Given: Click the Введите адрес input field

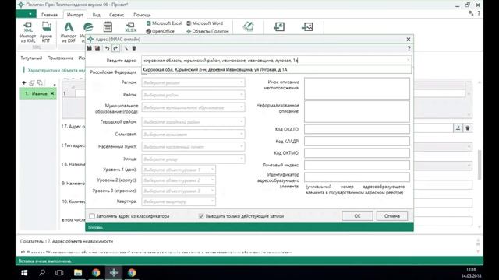Looking at the screenshot, I should click(276, 61).
